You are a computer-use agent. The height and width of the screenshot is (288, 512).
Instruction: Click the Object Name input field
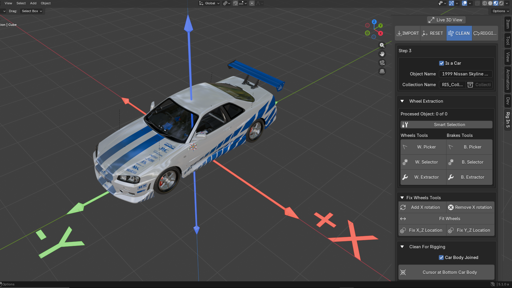coord(466,74)
